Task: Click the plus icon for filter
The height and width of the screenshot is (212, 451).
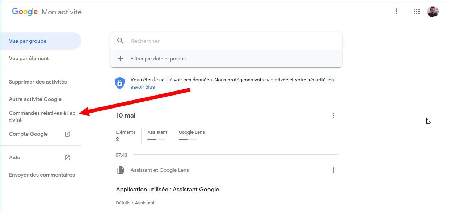Action: [121, 59]
